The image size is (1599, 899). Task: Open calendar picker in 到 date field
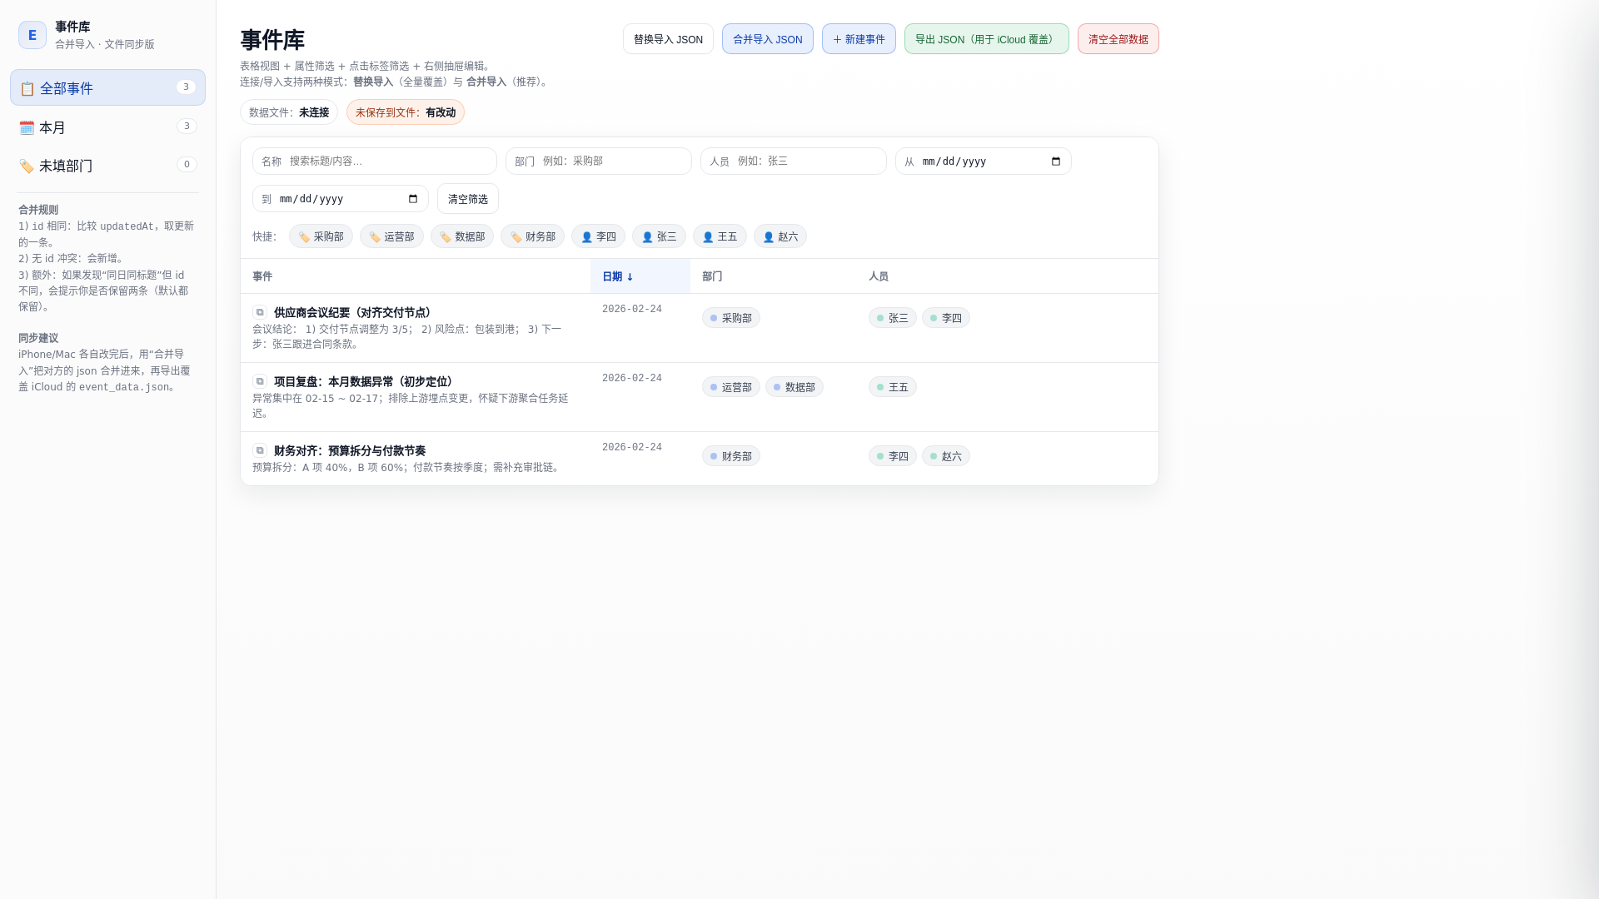(413, 199)
